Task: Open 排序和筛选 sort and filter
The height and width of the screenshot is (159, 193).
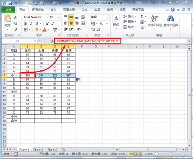Action: pos(155,22)
